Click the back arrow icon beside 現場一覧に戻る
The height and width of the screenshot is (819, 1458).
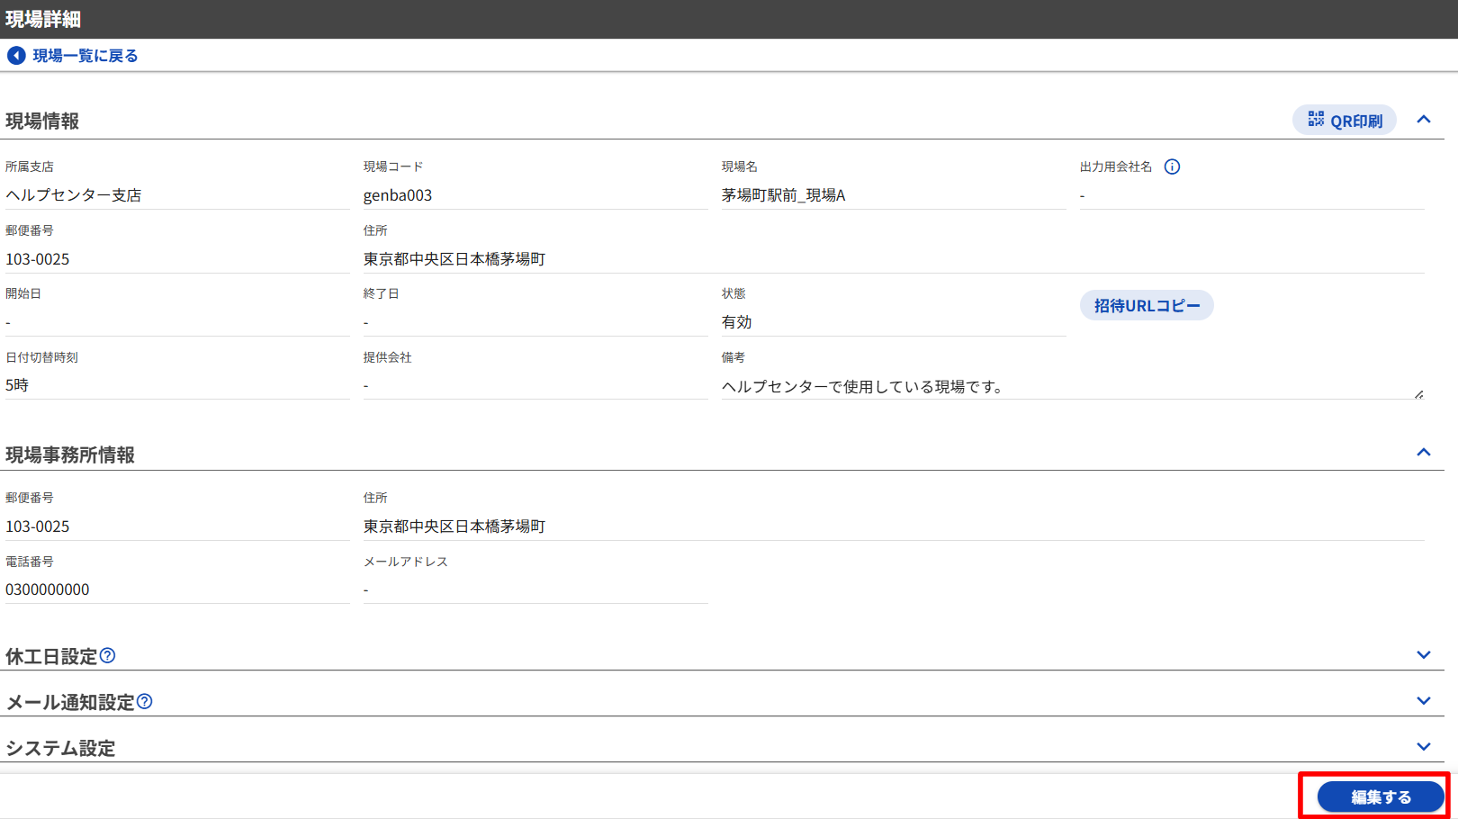(x=16, y=56)
